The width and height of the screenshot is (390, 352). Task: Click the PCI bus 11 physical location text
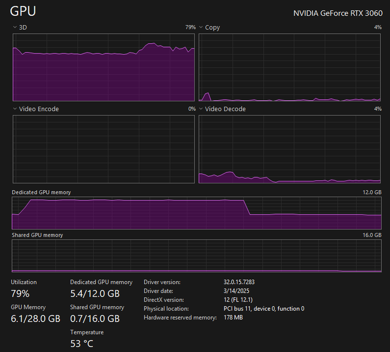264,309
